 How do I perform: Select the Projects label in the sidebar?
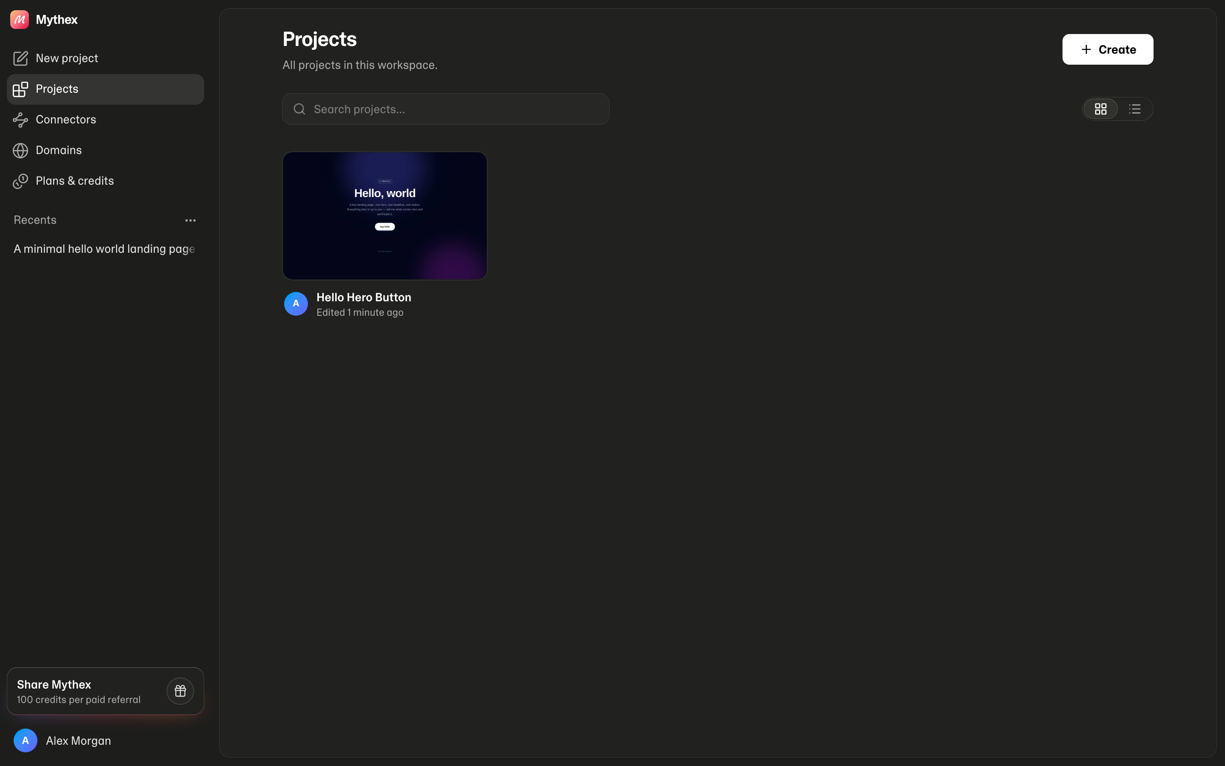click(x=57, y=89)
